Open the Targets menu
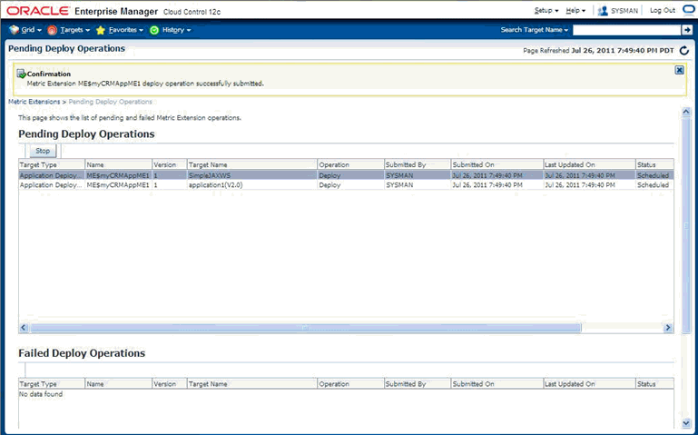Viewport: 698px width, 435px height. 74,30
